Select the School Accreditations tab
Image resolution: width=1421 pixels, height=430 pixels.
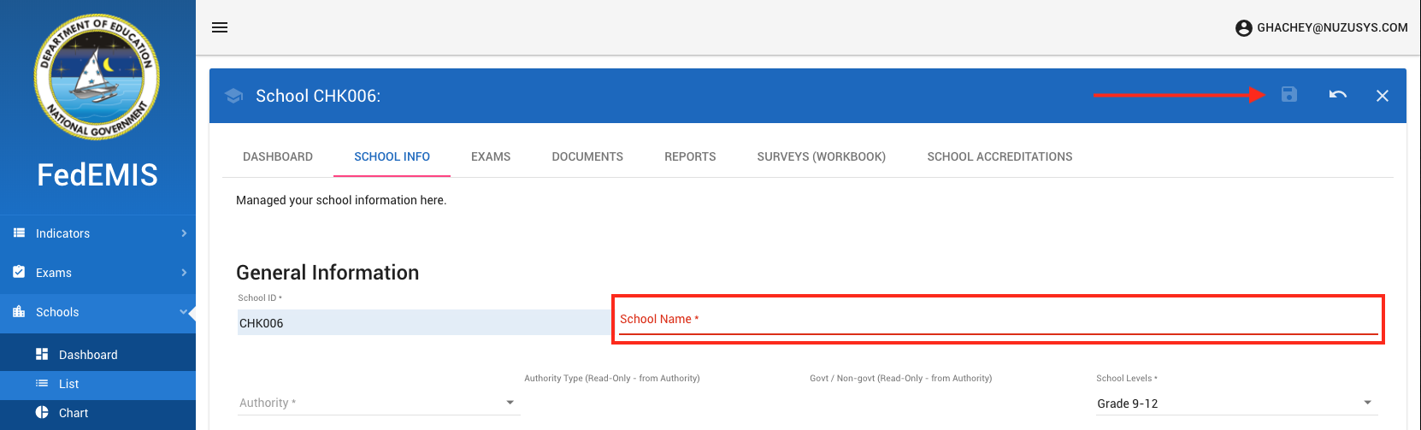[999, 156]
